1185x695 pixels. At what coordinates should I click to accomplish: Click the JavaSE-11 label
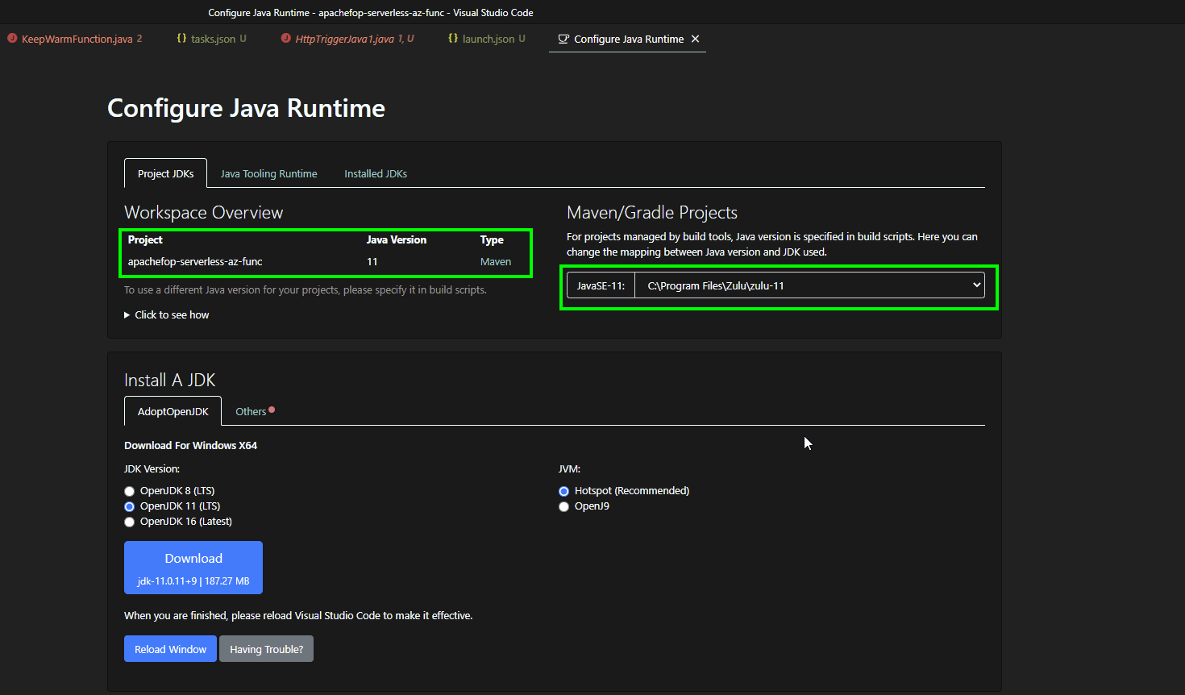point(601,285)
